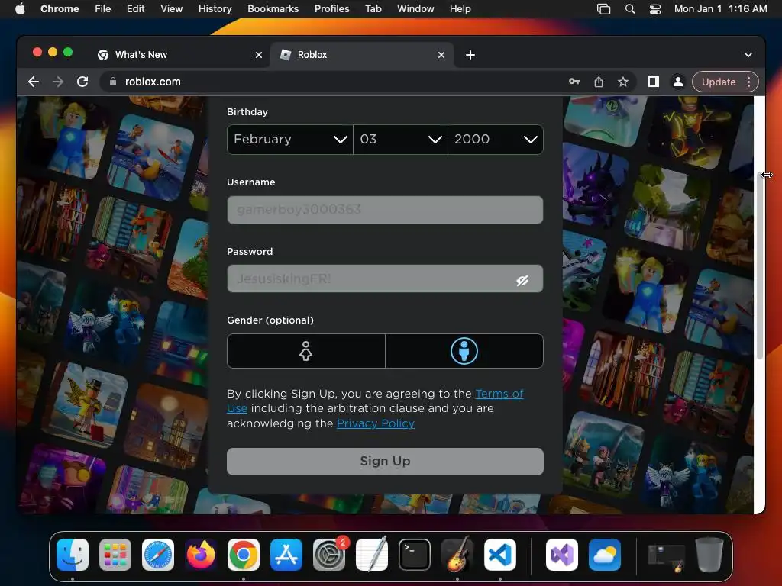Open the Trash in the dock
The width and height of the screenshot is (782, 586).
(x=709, y=555)
